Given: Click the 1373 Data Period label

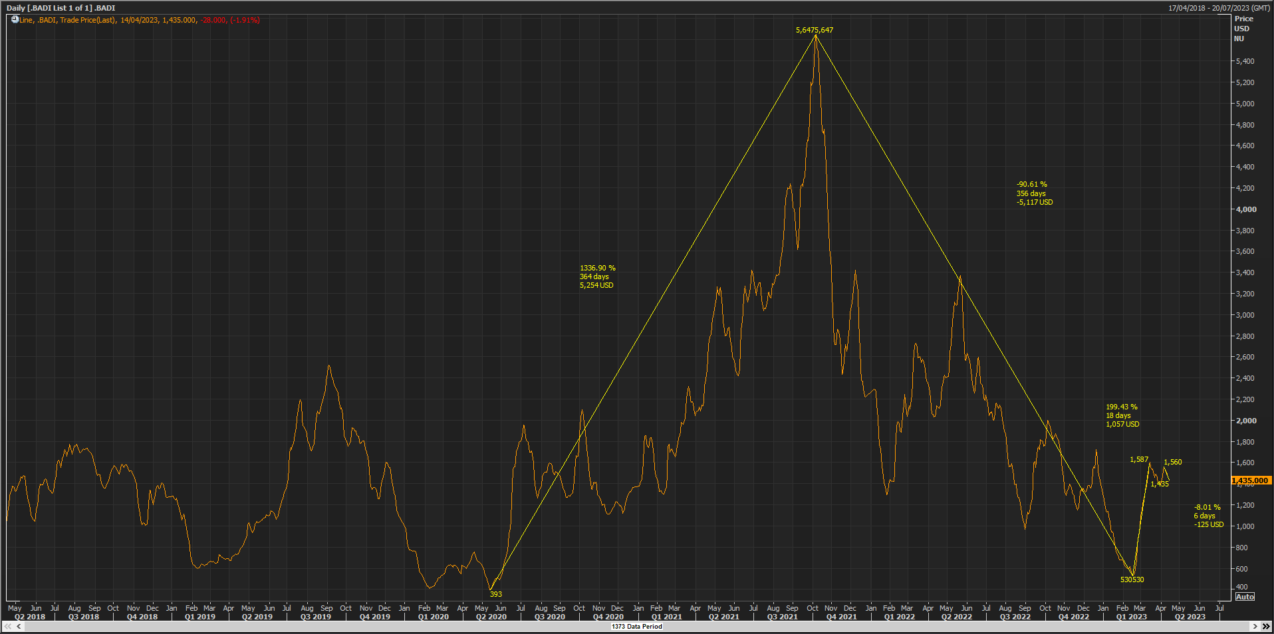Looking at the screenshot, I should 637,626.
